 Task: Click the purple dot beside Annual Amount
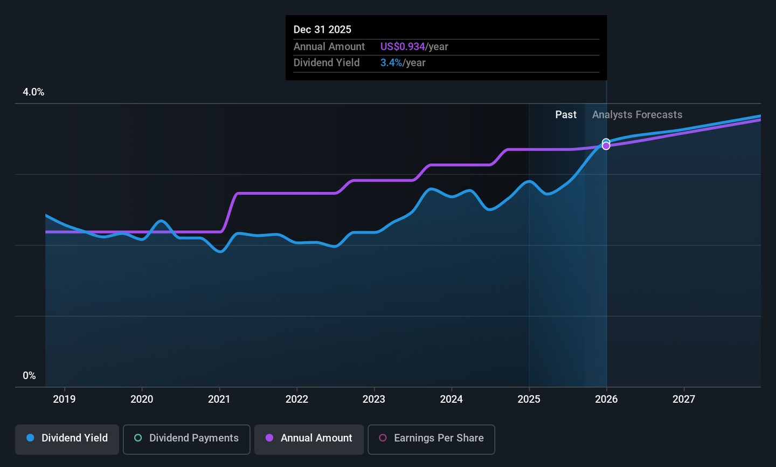(269, 438)
